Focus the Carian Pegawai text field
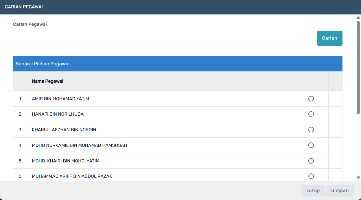Viewport: 361px width, 200px height. (161, 38)
